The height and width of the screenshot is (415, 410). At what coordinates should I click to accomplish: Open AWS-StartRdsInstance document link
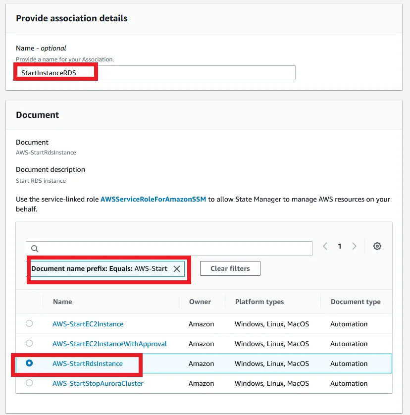(88, 363)
